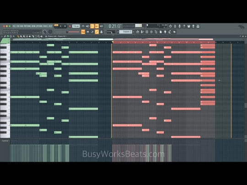This screenshot has height=185, width=247.
Task: Click the tempo display field
Action: [x=76, y=26]
